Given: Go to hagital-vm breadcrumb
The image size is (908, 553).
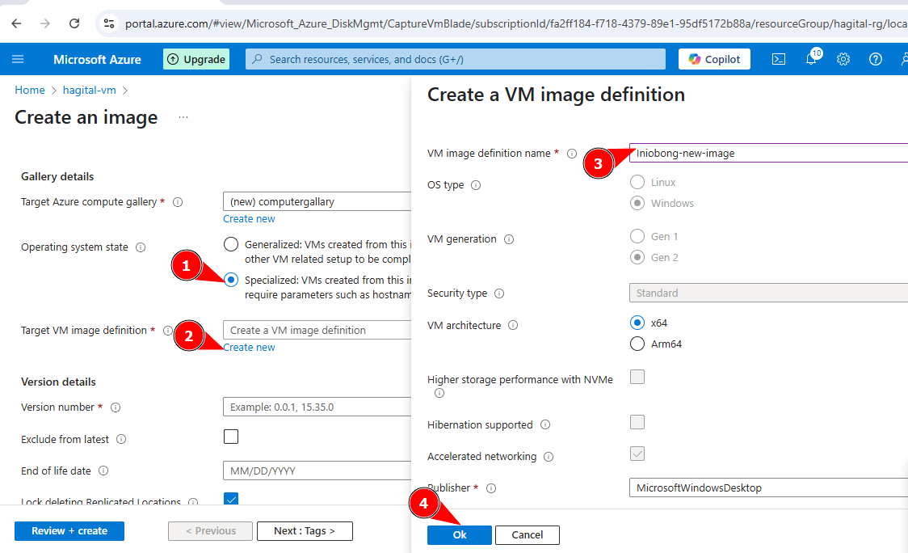Looking at the screenshot, I should coord(89,90).
